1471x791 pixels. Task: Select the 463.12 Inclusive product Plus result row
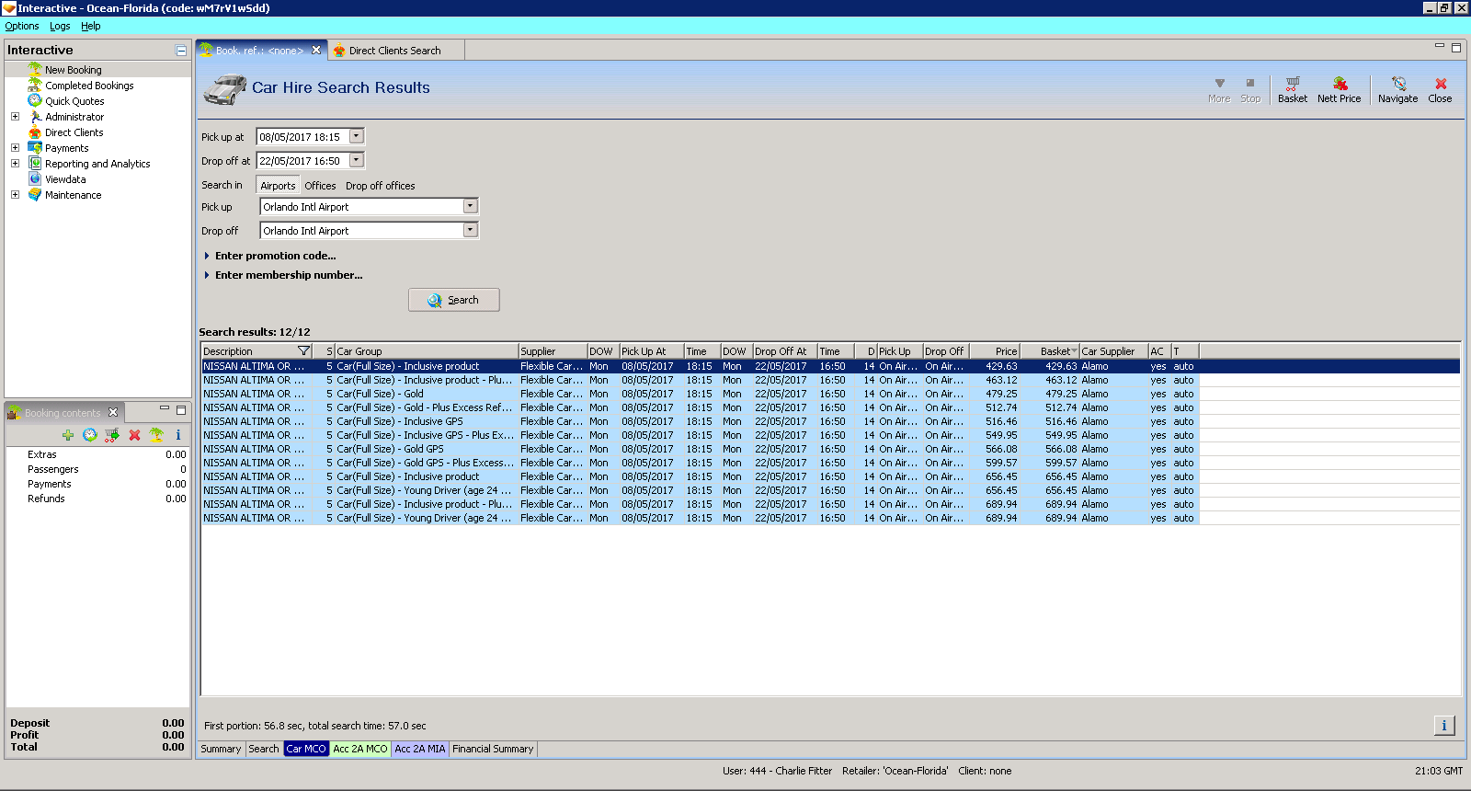click(644, 380)
